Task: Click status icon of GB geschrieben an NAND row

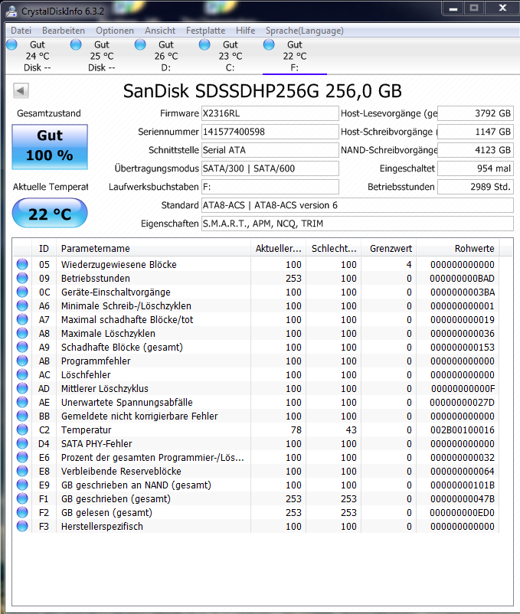Action: [x=22, y=485]
